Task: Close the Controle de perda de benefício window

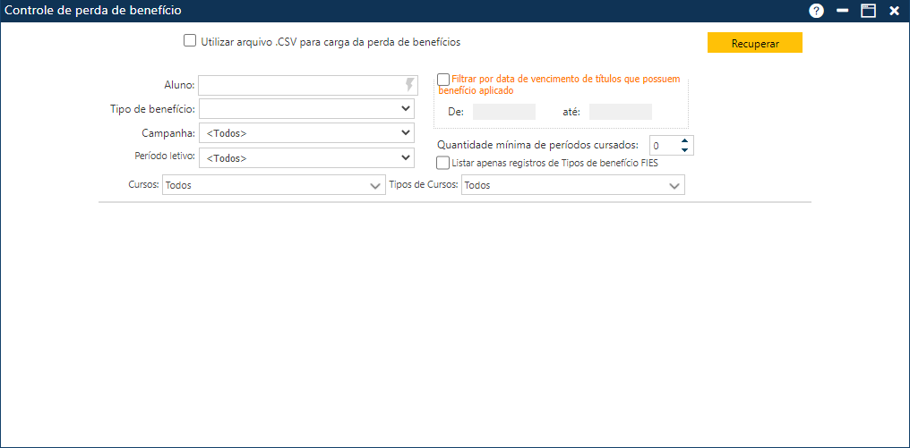Action: tap(894, 11)
